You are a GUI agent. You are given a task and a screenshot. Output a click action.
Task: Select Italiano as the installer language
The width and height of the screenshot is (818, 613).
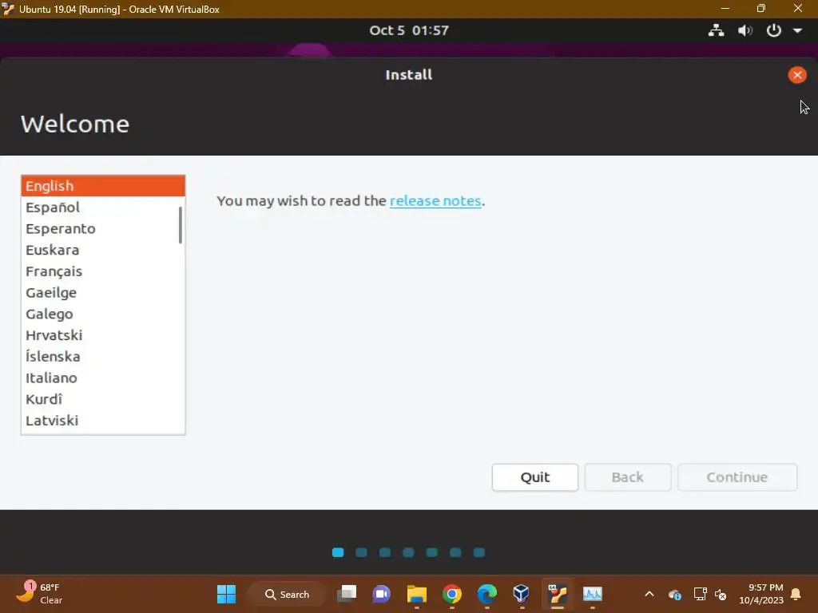click(103, 378)
